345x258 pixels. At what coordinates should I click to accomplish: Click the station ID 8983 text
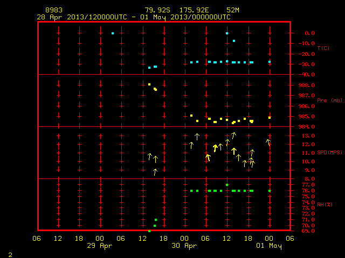[x=54, y=10]
